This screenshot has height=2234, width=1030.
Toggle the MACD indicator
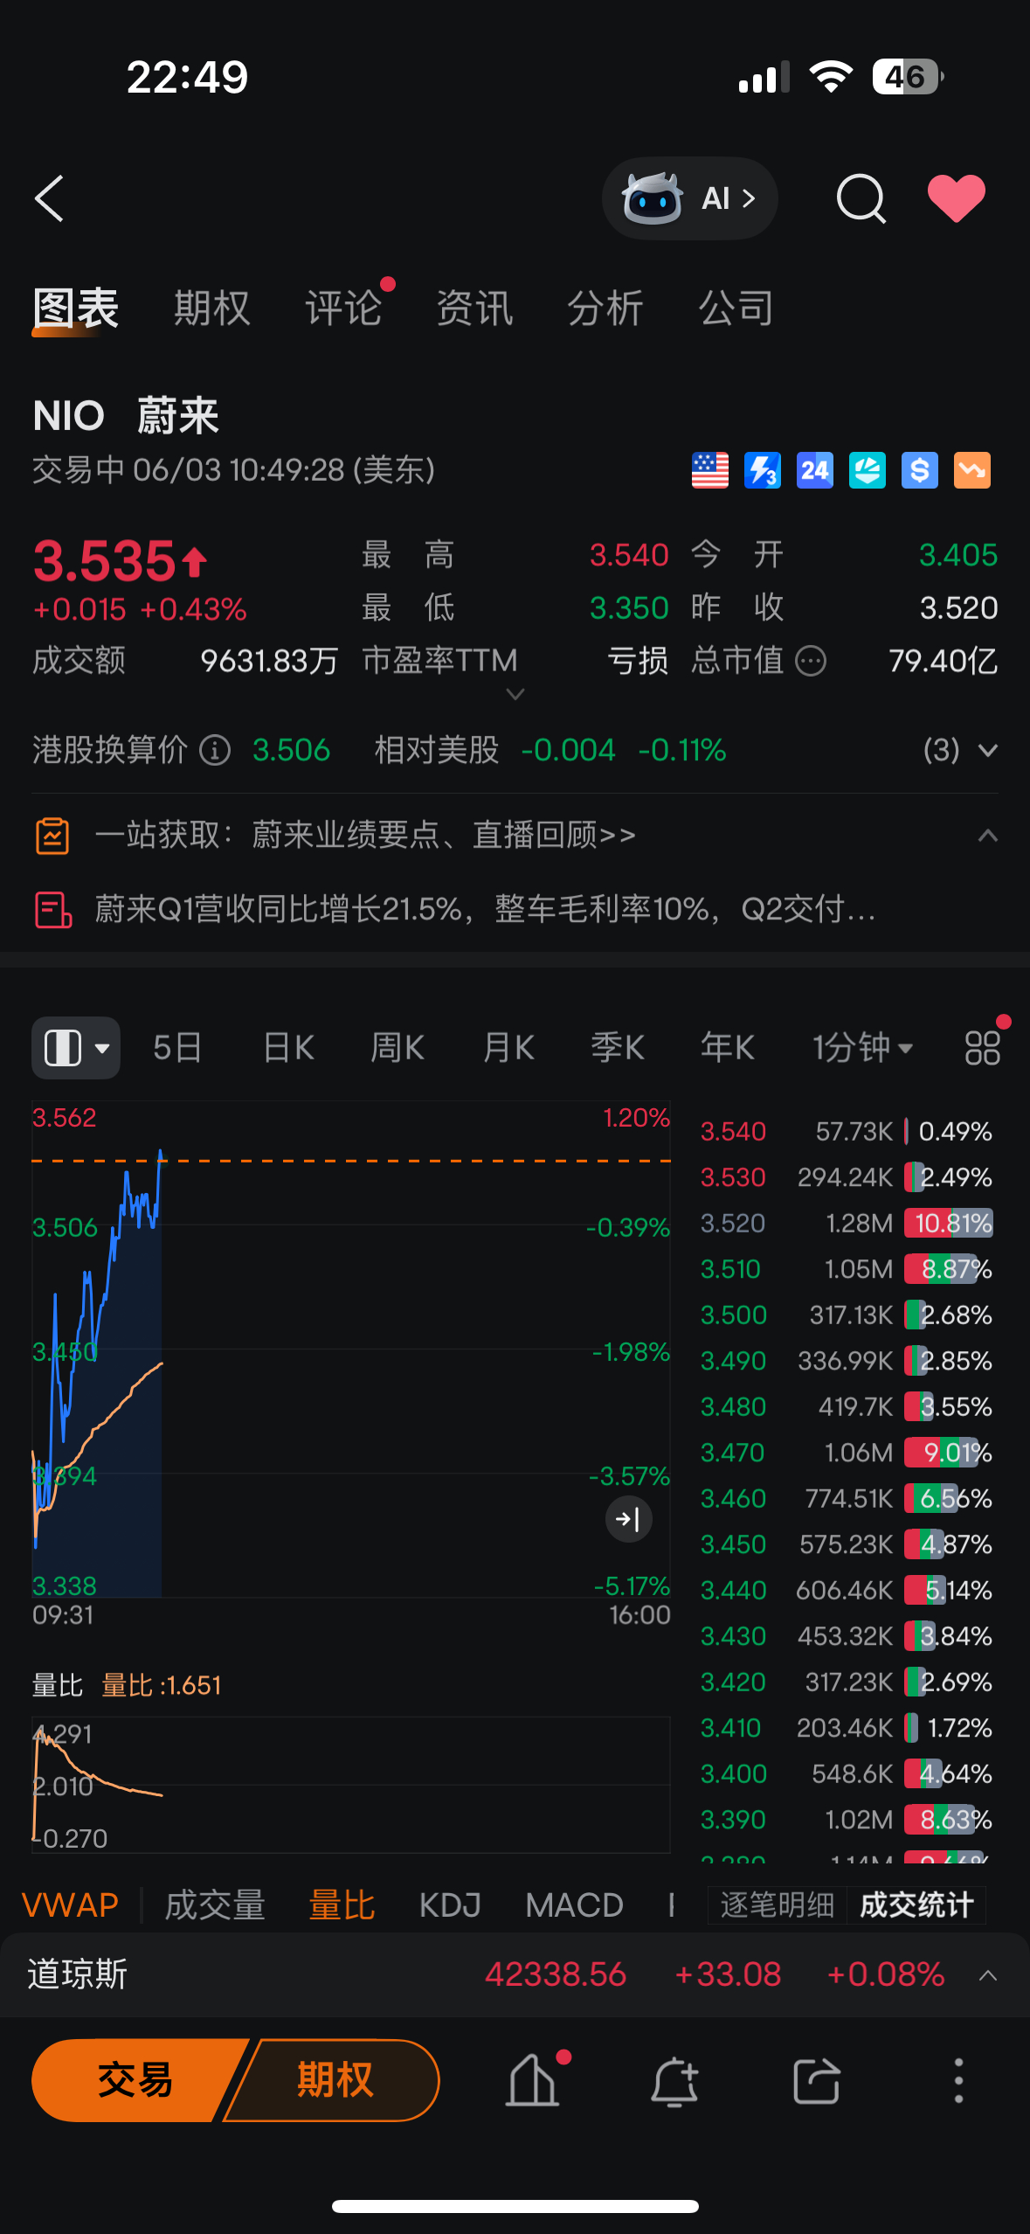pos(574,1905)
